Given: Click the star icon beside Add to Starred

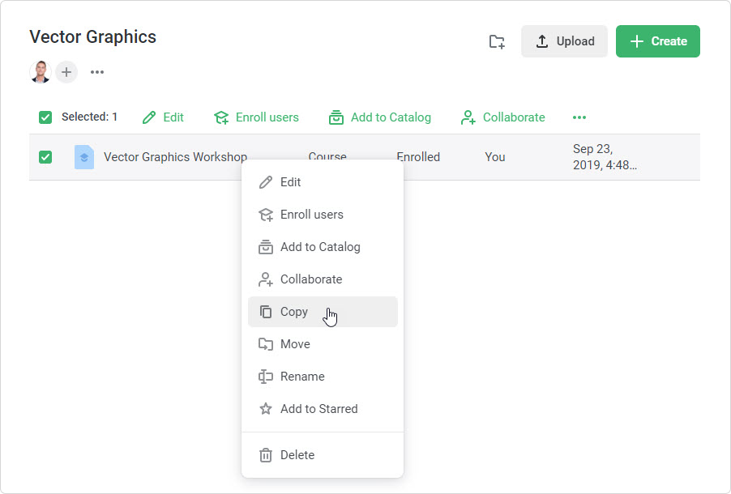Looking at the screenshot, I should [x=266, y=409].
